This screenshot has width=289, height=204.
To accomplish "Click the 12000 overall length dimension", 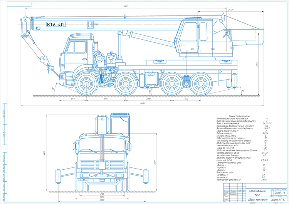I will (142, 104).
